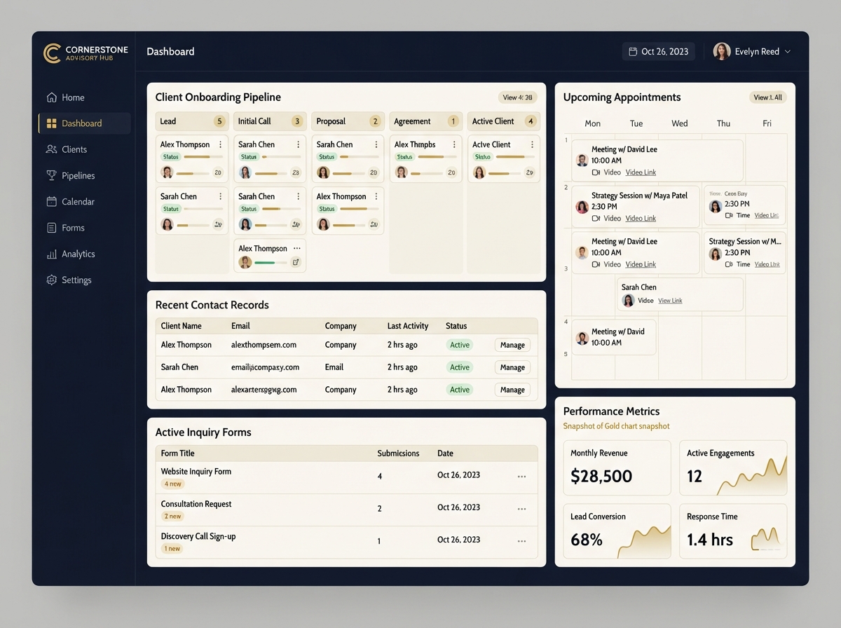Open kebab menu on first Initial Call card
This screenshot has width=841, height=628.
298,144
